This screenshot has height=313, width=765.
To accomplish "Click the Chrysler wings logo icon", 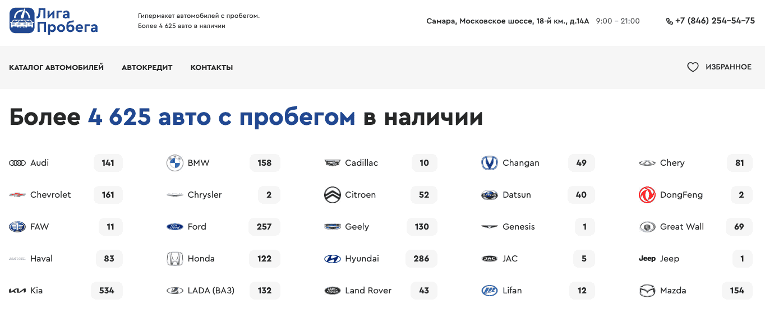I will 175,195.
